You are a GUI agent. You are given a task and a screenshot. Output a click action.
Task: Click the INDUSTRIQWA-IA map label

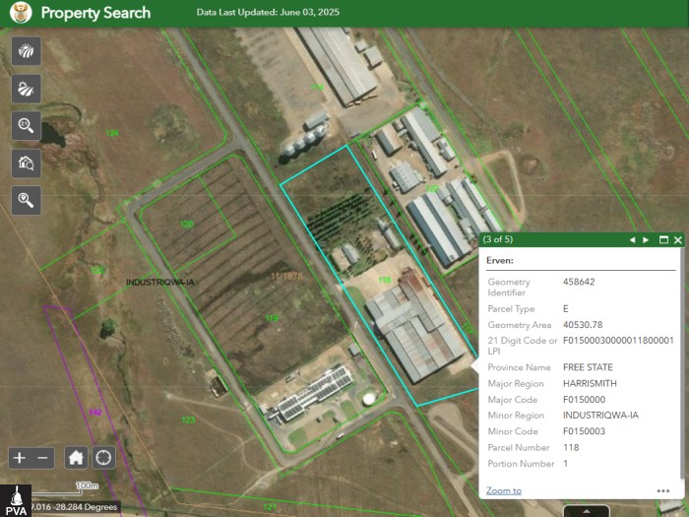(x=159, y=283)
